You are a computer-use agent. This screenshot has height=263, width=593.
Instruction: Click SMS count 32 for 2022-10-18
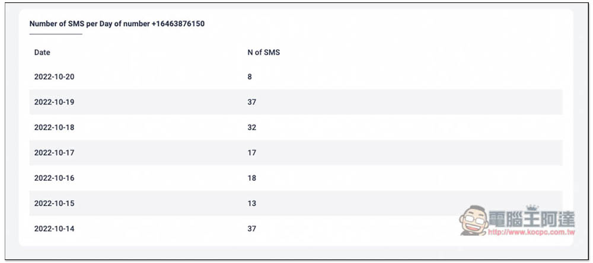[251, 127]
